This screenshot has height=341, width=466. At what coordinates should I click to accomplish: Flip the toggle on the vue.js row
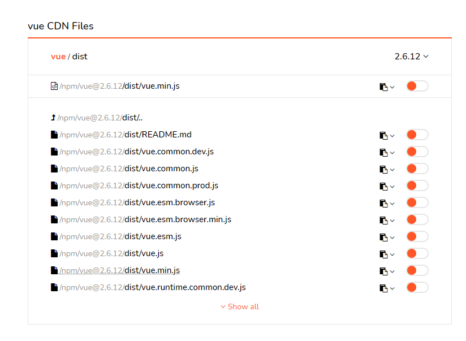(x=417, y=253)
